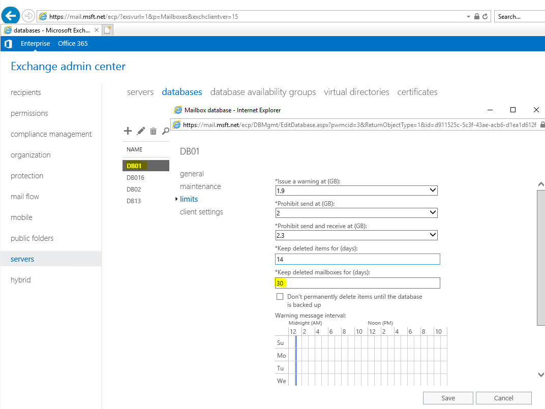
Task: Click the browser Search box
Action: (x=519, y=16)
